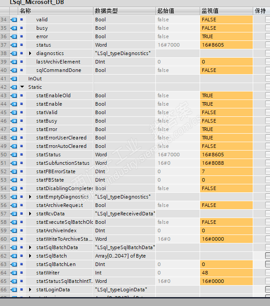Click the tag icon in row 59 statArchiveIndex
The width and height of the screenshot is (270, 306).
(x=14, y=230)
